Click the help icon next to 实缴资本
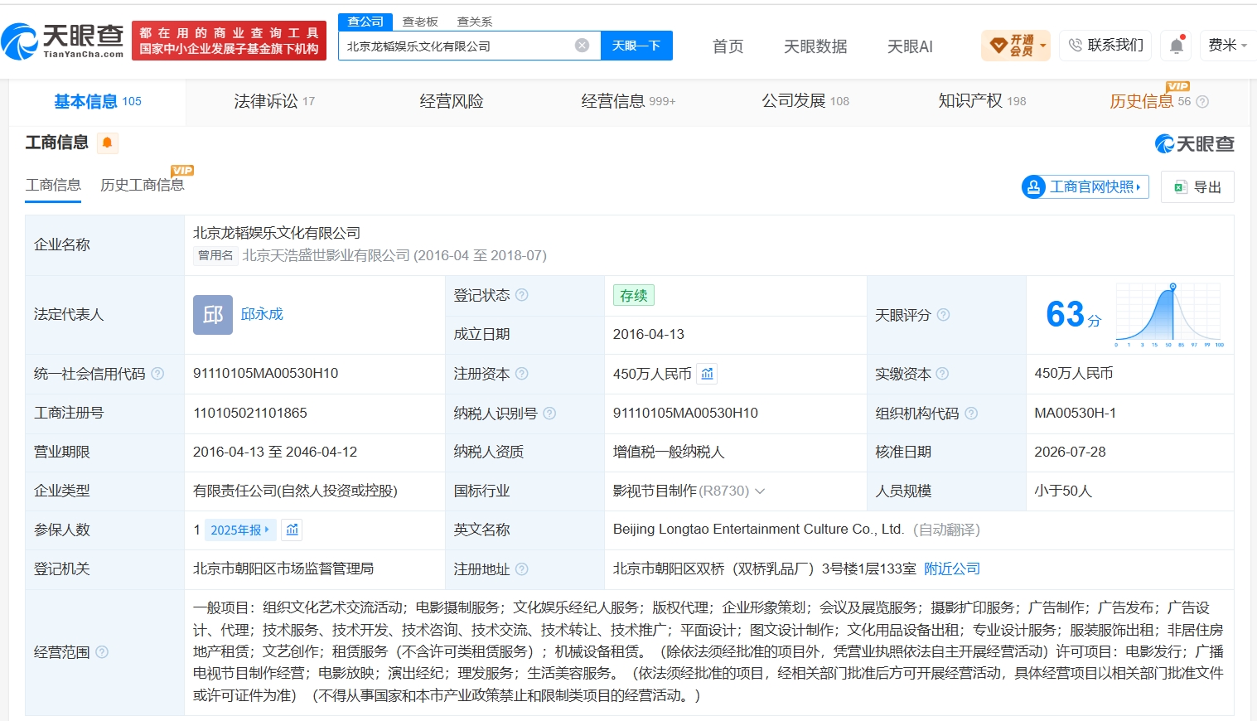 942,374
